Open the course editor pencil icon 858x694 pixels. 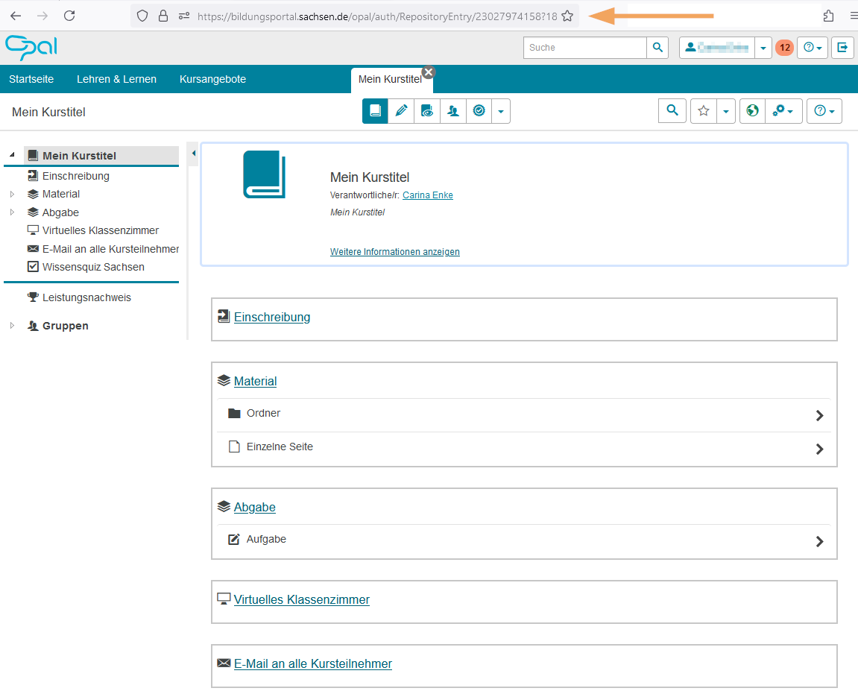[401, 111]
